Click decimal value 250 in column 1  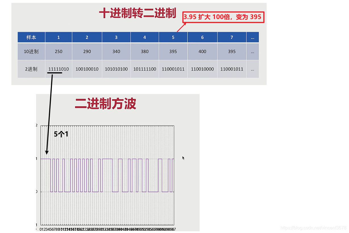tap(58, 52)
